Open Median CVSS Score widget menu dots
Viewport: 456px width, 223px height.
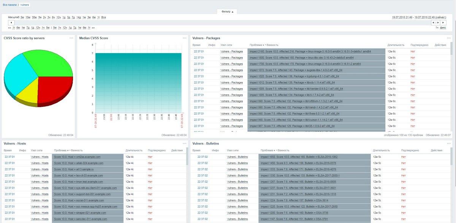click(184, 38)
